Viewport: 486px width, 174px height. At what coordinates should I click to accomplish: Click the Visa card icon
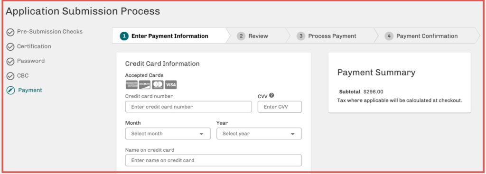pos(171,84)
